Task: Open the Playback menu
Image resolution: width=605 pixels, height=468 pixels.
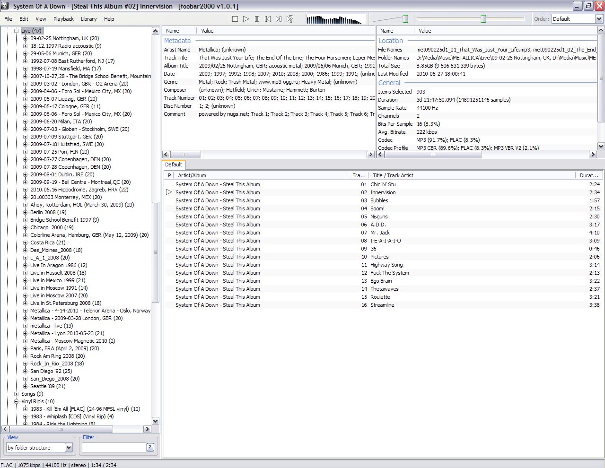Action: 63,19
